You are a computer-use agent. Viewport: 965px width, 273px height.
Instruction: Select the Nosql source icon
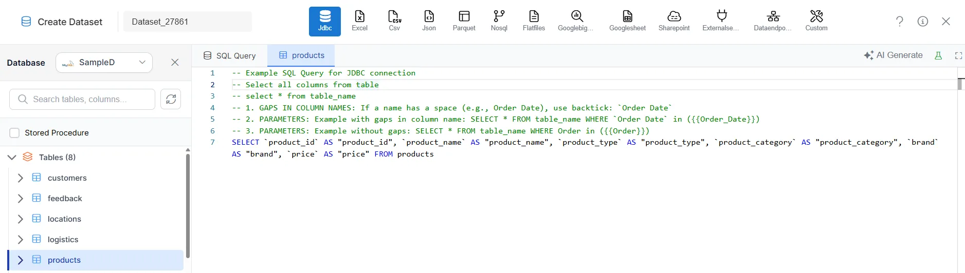(499, 22)
